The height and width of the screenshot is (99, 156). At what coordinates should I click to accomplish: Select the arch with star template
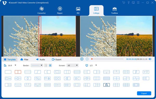[x=87, y=78]
